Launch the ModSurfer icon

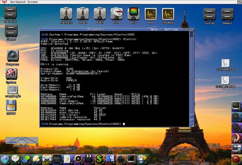click(22, 140)
